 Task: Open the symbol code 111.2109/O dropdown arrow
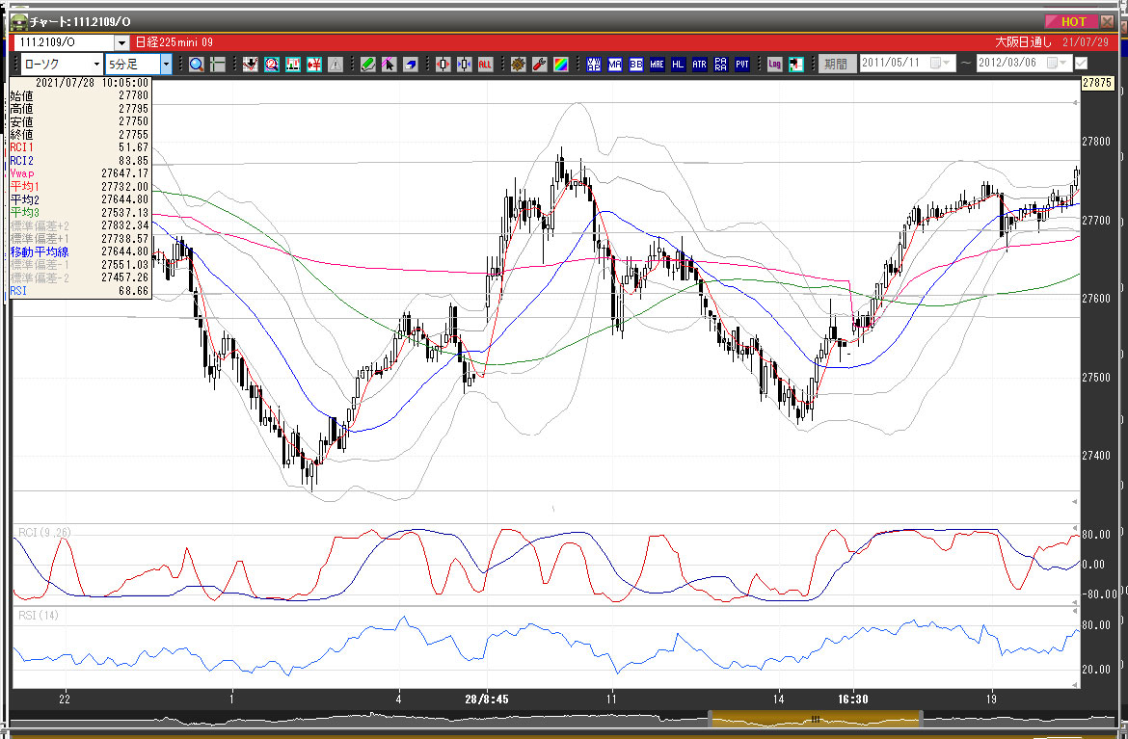point(121,43)
